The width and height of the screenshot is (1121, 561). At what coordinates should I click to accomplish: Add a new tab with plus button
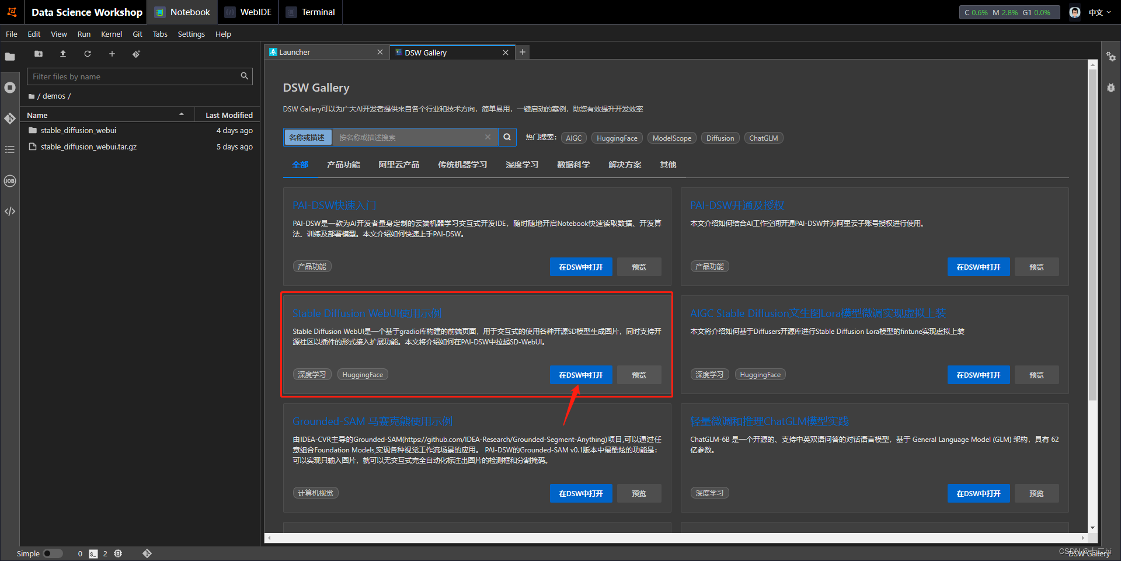(523, 52)
